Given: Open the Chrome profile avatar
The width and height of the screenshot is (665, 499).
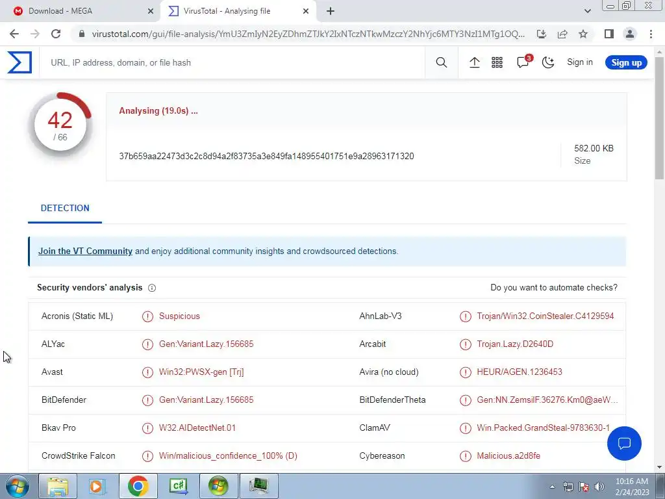Looking at the screenshot, I should 630,34.
